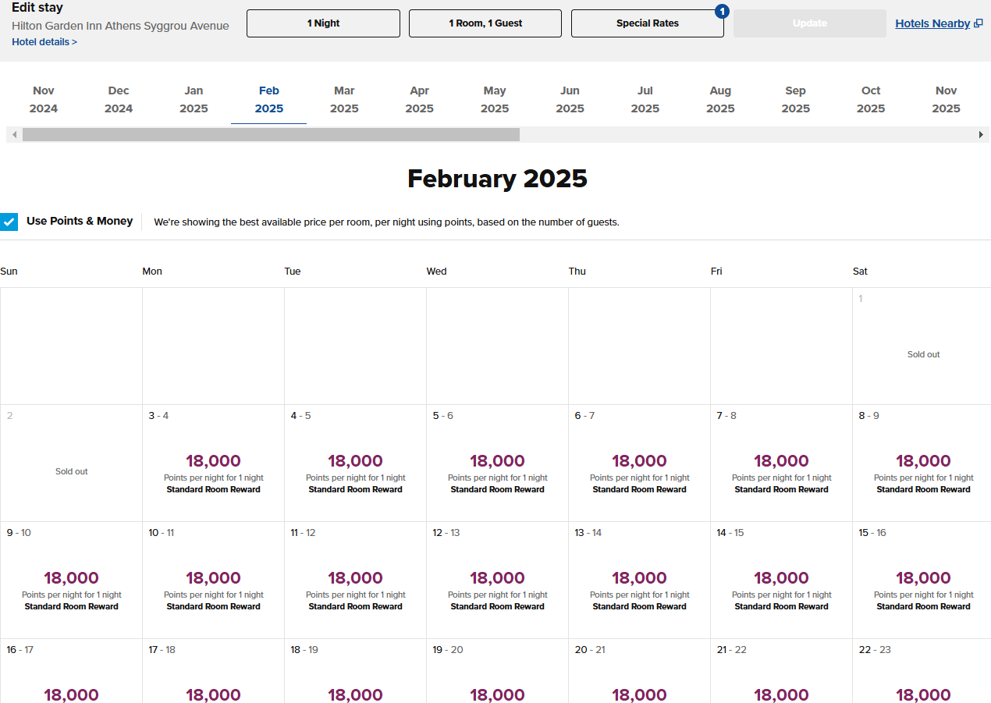The image size is (991, 703).
Task: Select the Jan 2025 month tab
Action: [194, 100]
